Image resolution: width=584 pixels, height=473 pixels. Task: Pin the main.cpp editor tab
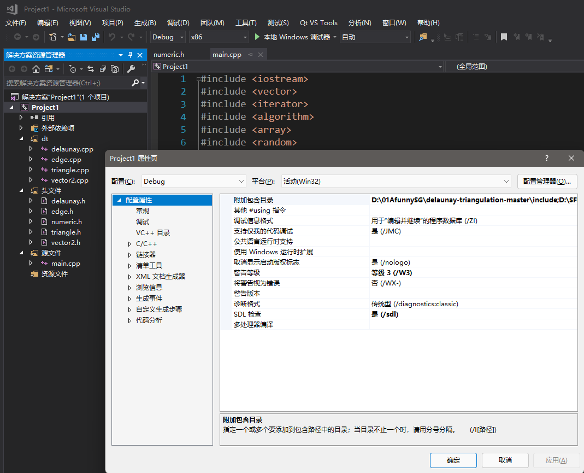pyautogui.click(x=251, y=55)
